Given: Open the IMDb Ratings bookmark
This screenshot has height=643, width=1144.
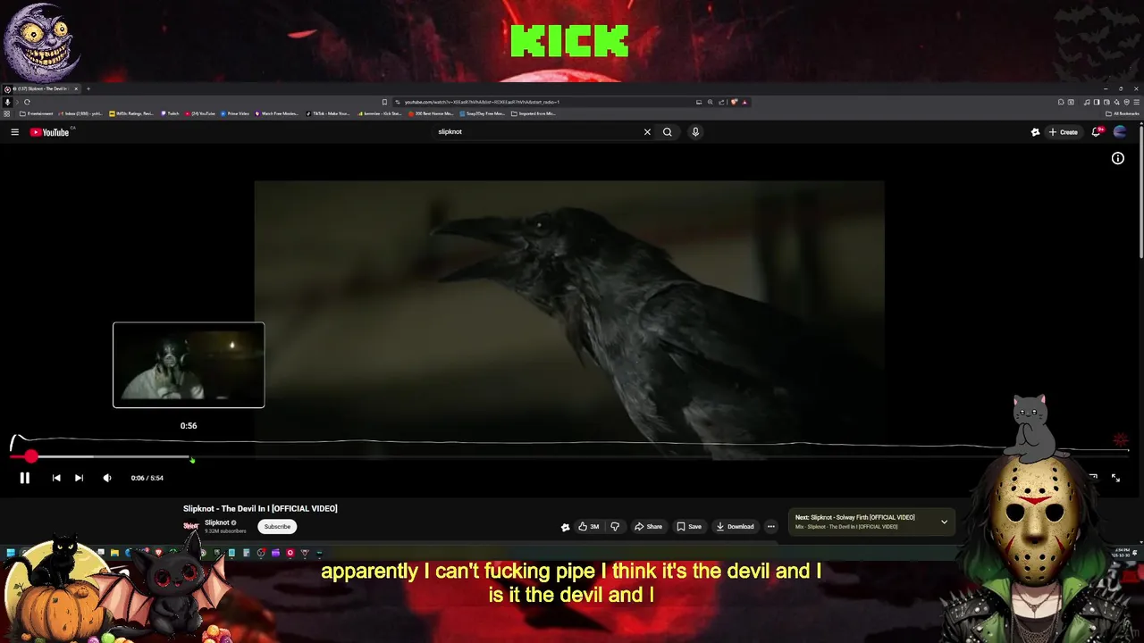Looking at the screenshot, I should click(x=131, y=113).
